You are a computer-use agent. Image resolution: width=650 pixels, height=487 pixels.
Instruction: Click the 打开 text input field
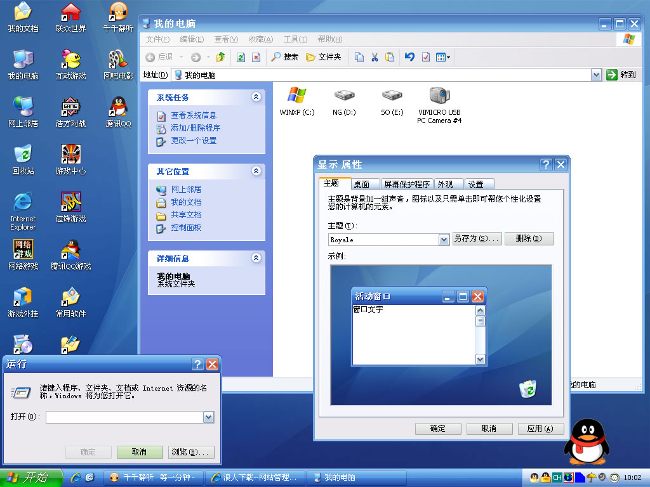(x=124, y=417)
